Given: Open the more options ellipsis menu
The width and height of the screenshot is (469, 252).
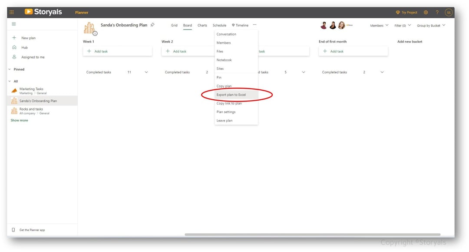Looking at the screenshot, I should 254,25.
